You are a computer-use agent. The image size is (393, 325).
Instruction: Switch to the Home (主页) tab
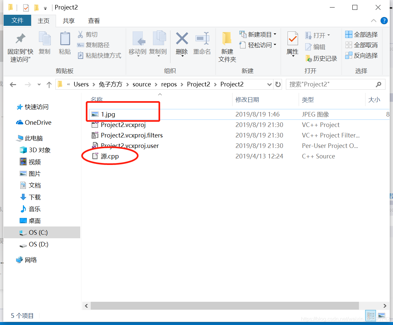tap(44, 21)
